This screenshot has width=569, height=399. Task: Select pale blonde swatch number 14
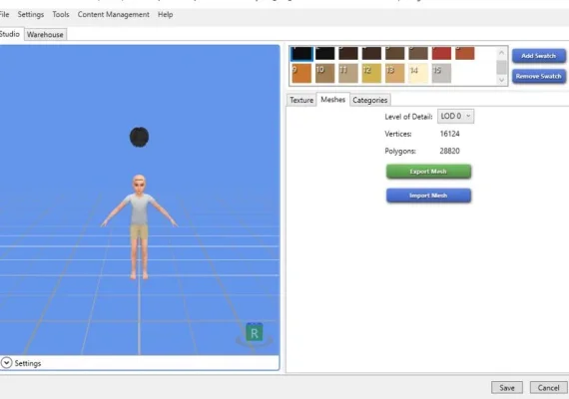click(x=418, y=73)
